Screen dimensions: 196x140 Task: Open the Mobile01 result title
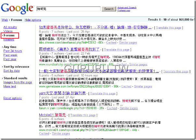(x=52, y=115)
